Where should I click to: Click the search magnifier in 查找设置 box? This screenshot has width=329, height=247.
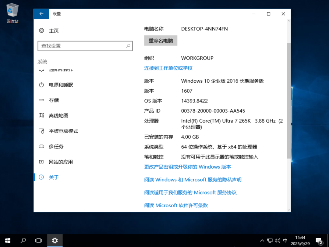coord(128,46)
